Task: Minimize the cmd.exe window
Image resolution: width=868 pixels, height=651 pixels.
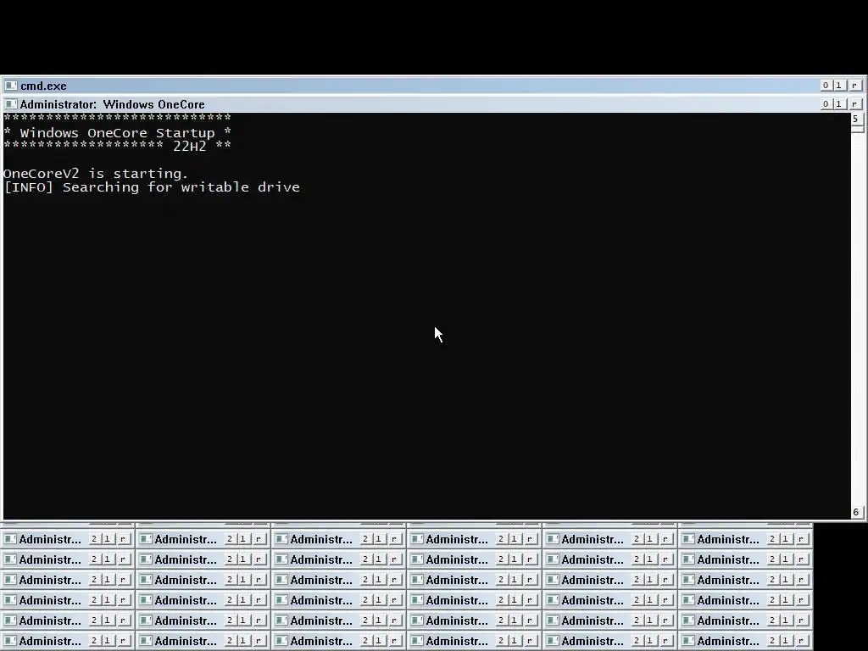Action: [x=826, y=86]
